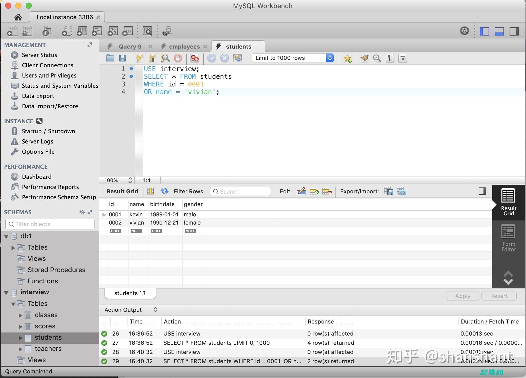Select the employees tab in query editor

coord(183,46)
